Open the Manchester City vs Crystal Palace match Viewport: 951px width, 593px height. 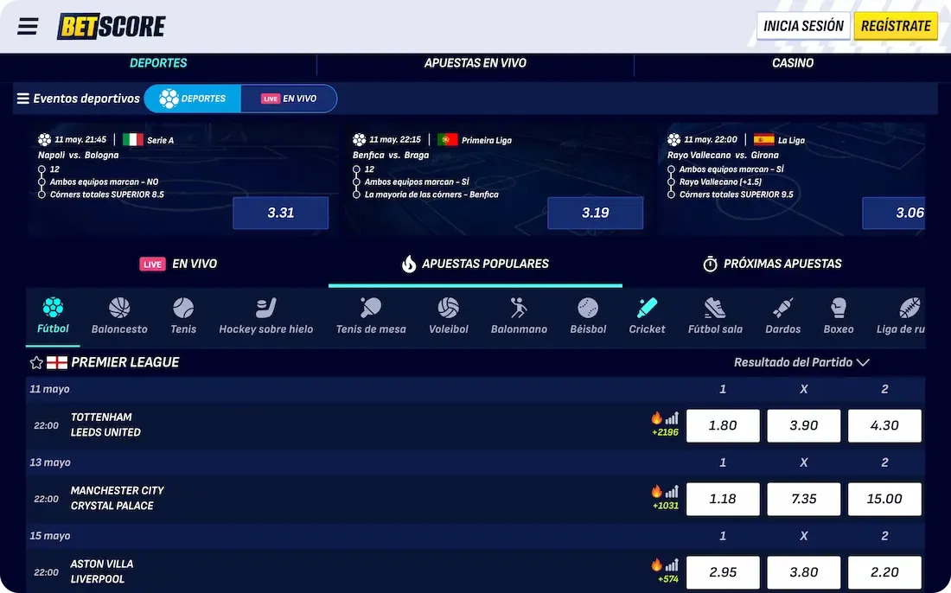coord(117,498)
